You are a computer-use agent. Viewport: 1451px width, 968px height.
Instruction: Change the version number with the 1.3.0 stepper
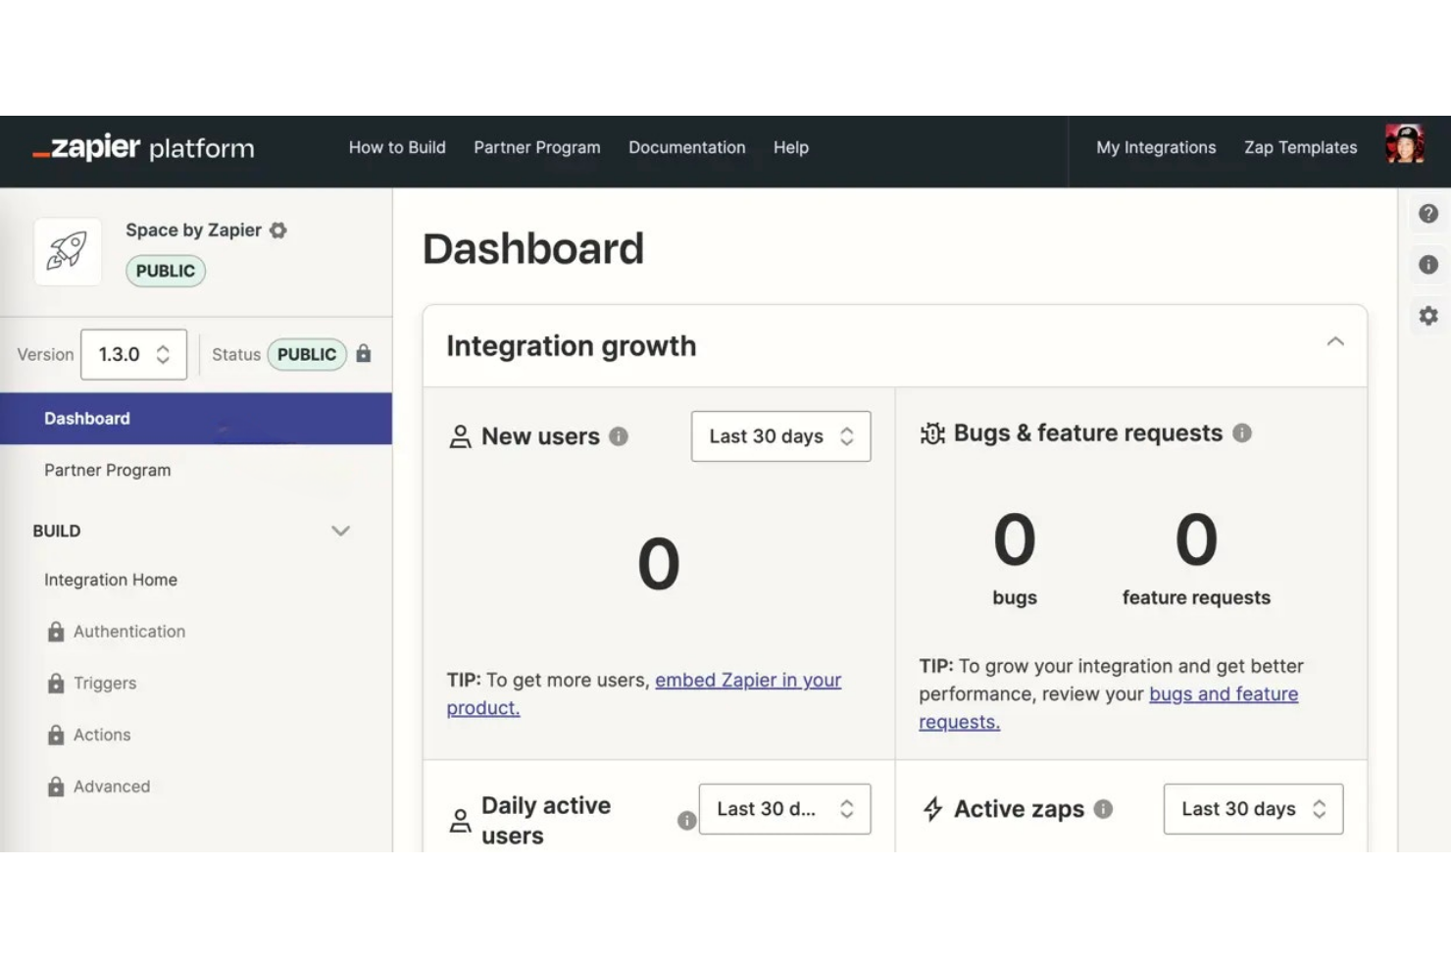[x=162, y=354]
